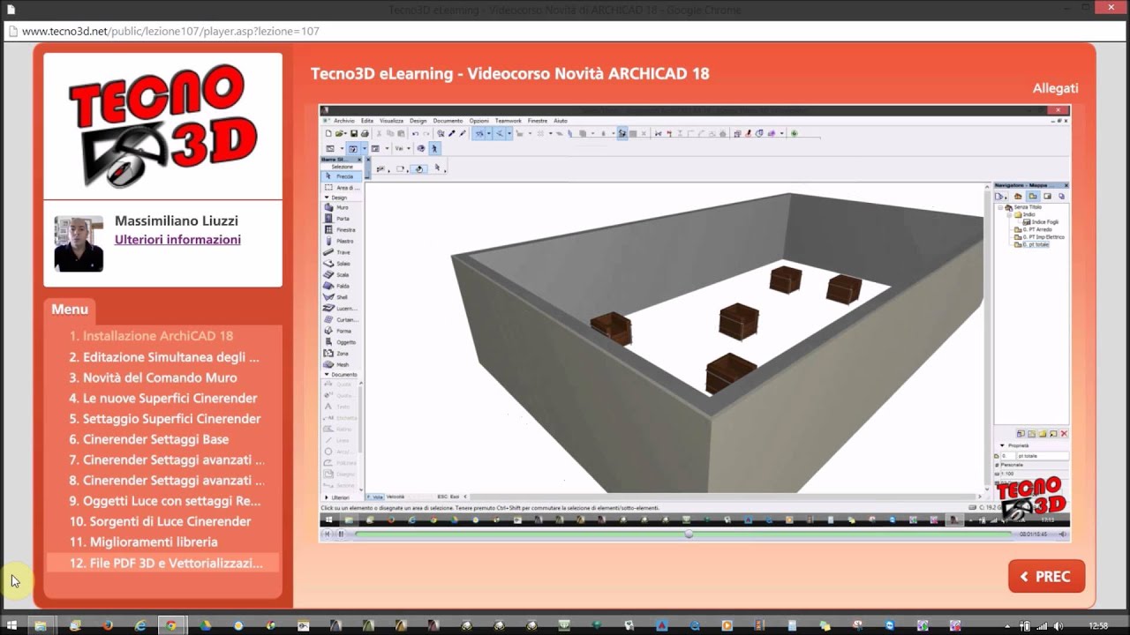Open the Visualizza menu

click(x=391, y=121)
